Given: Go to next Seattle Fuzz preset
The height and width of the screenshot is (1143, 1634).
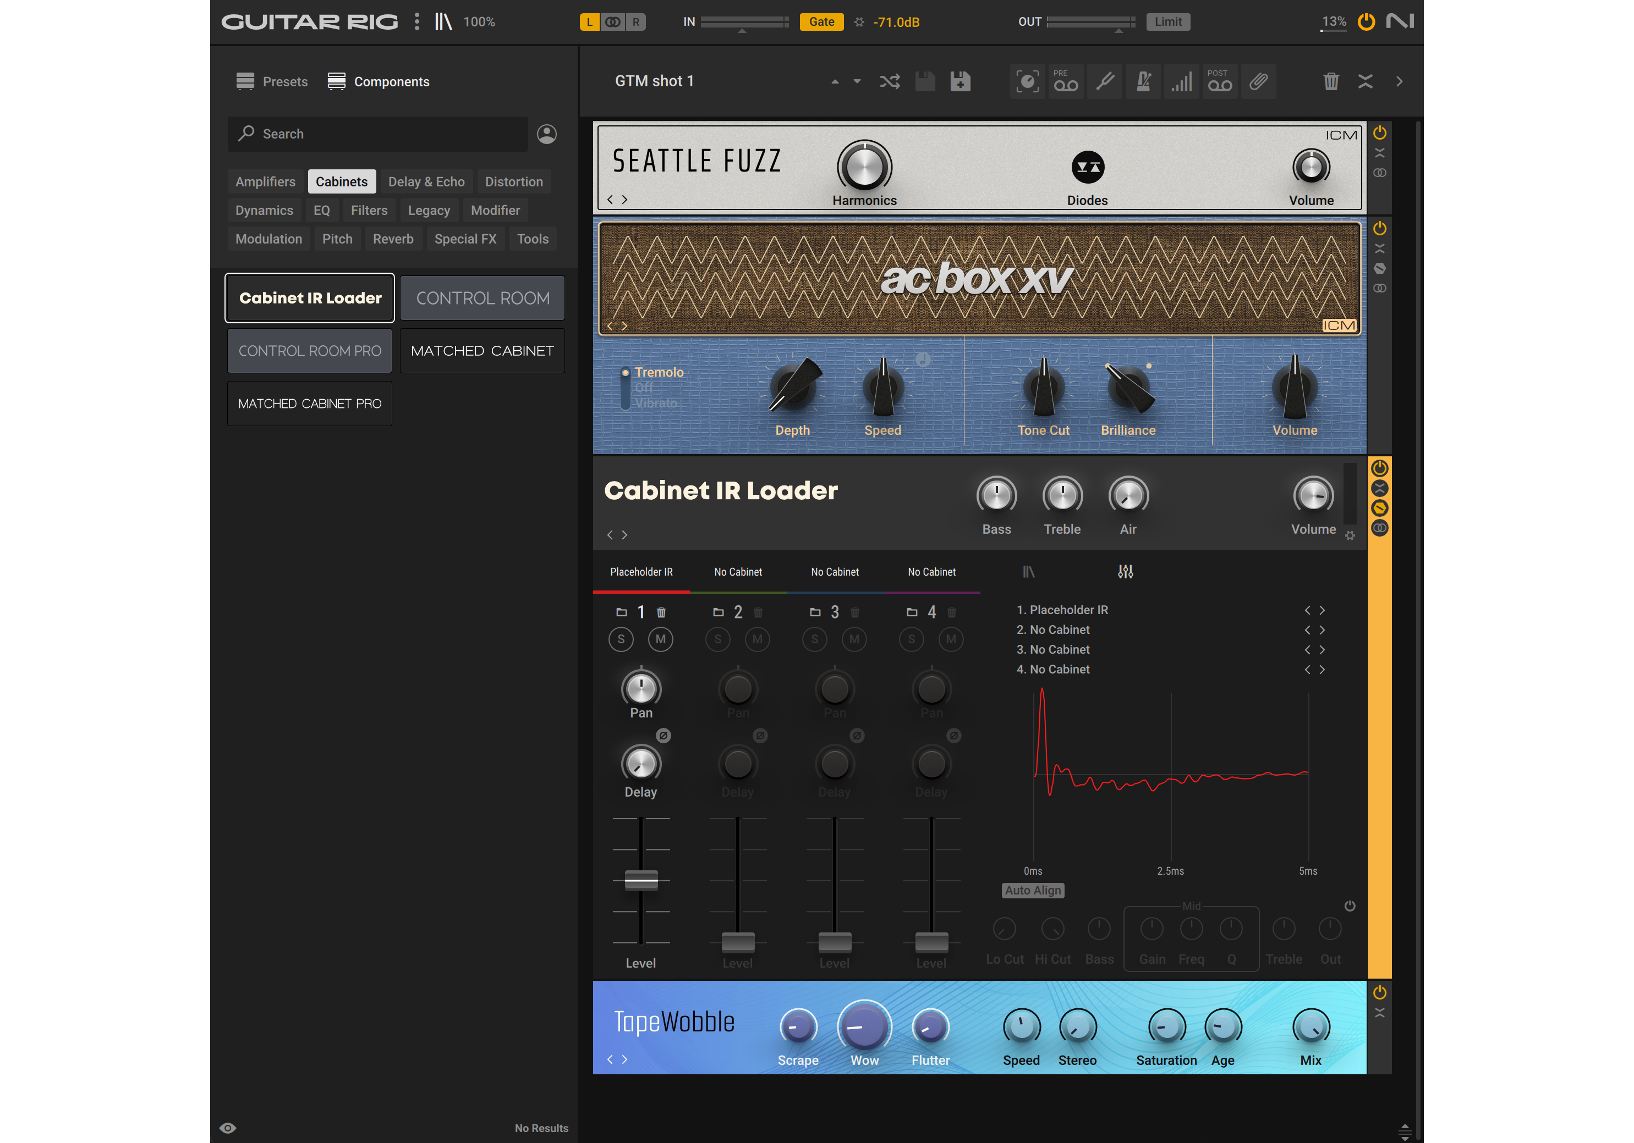Looking at the screenshot, I should (624, 200).
